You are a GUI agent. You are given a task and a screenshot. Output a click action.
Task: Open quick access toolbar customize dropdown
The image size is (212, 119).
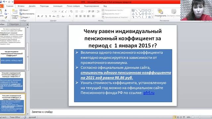tap(13, 2)
